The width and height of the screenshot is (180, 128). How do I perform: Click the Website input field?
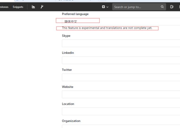121,94
